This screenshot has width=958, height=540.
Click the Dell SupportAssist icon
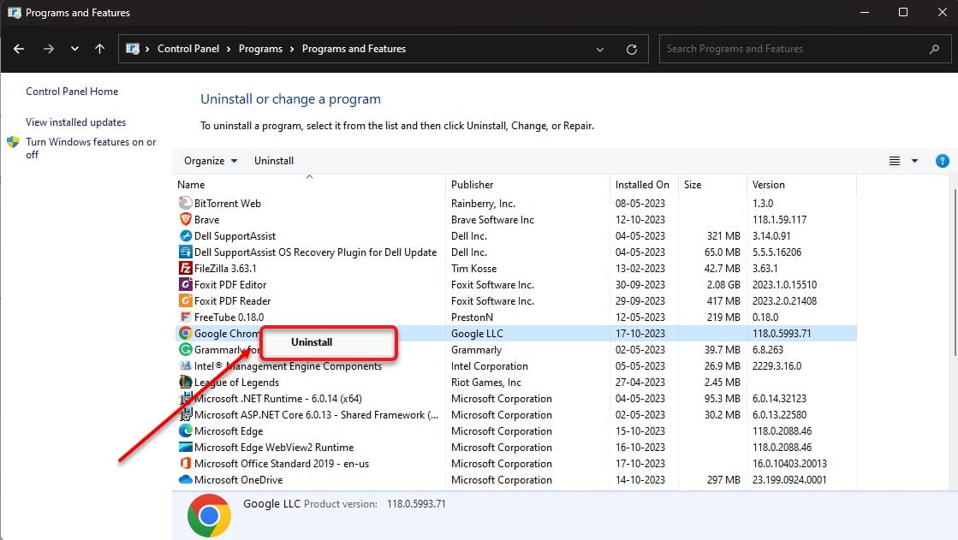185,236
